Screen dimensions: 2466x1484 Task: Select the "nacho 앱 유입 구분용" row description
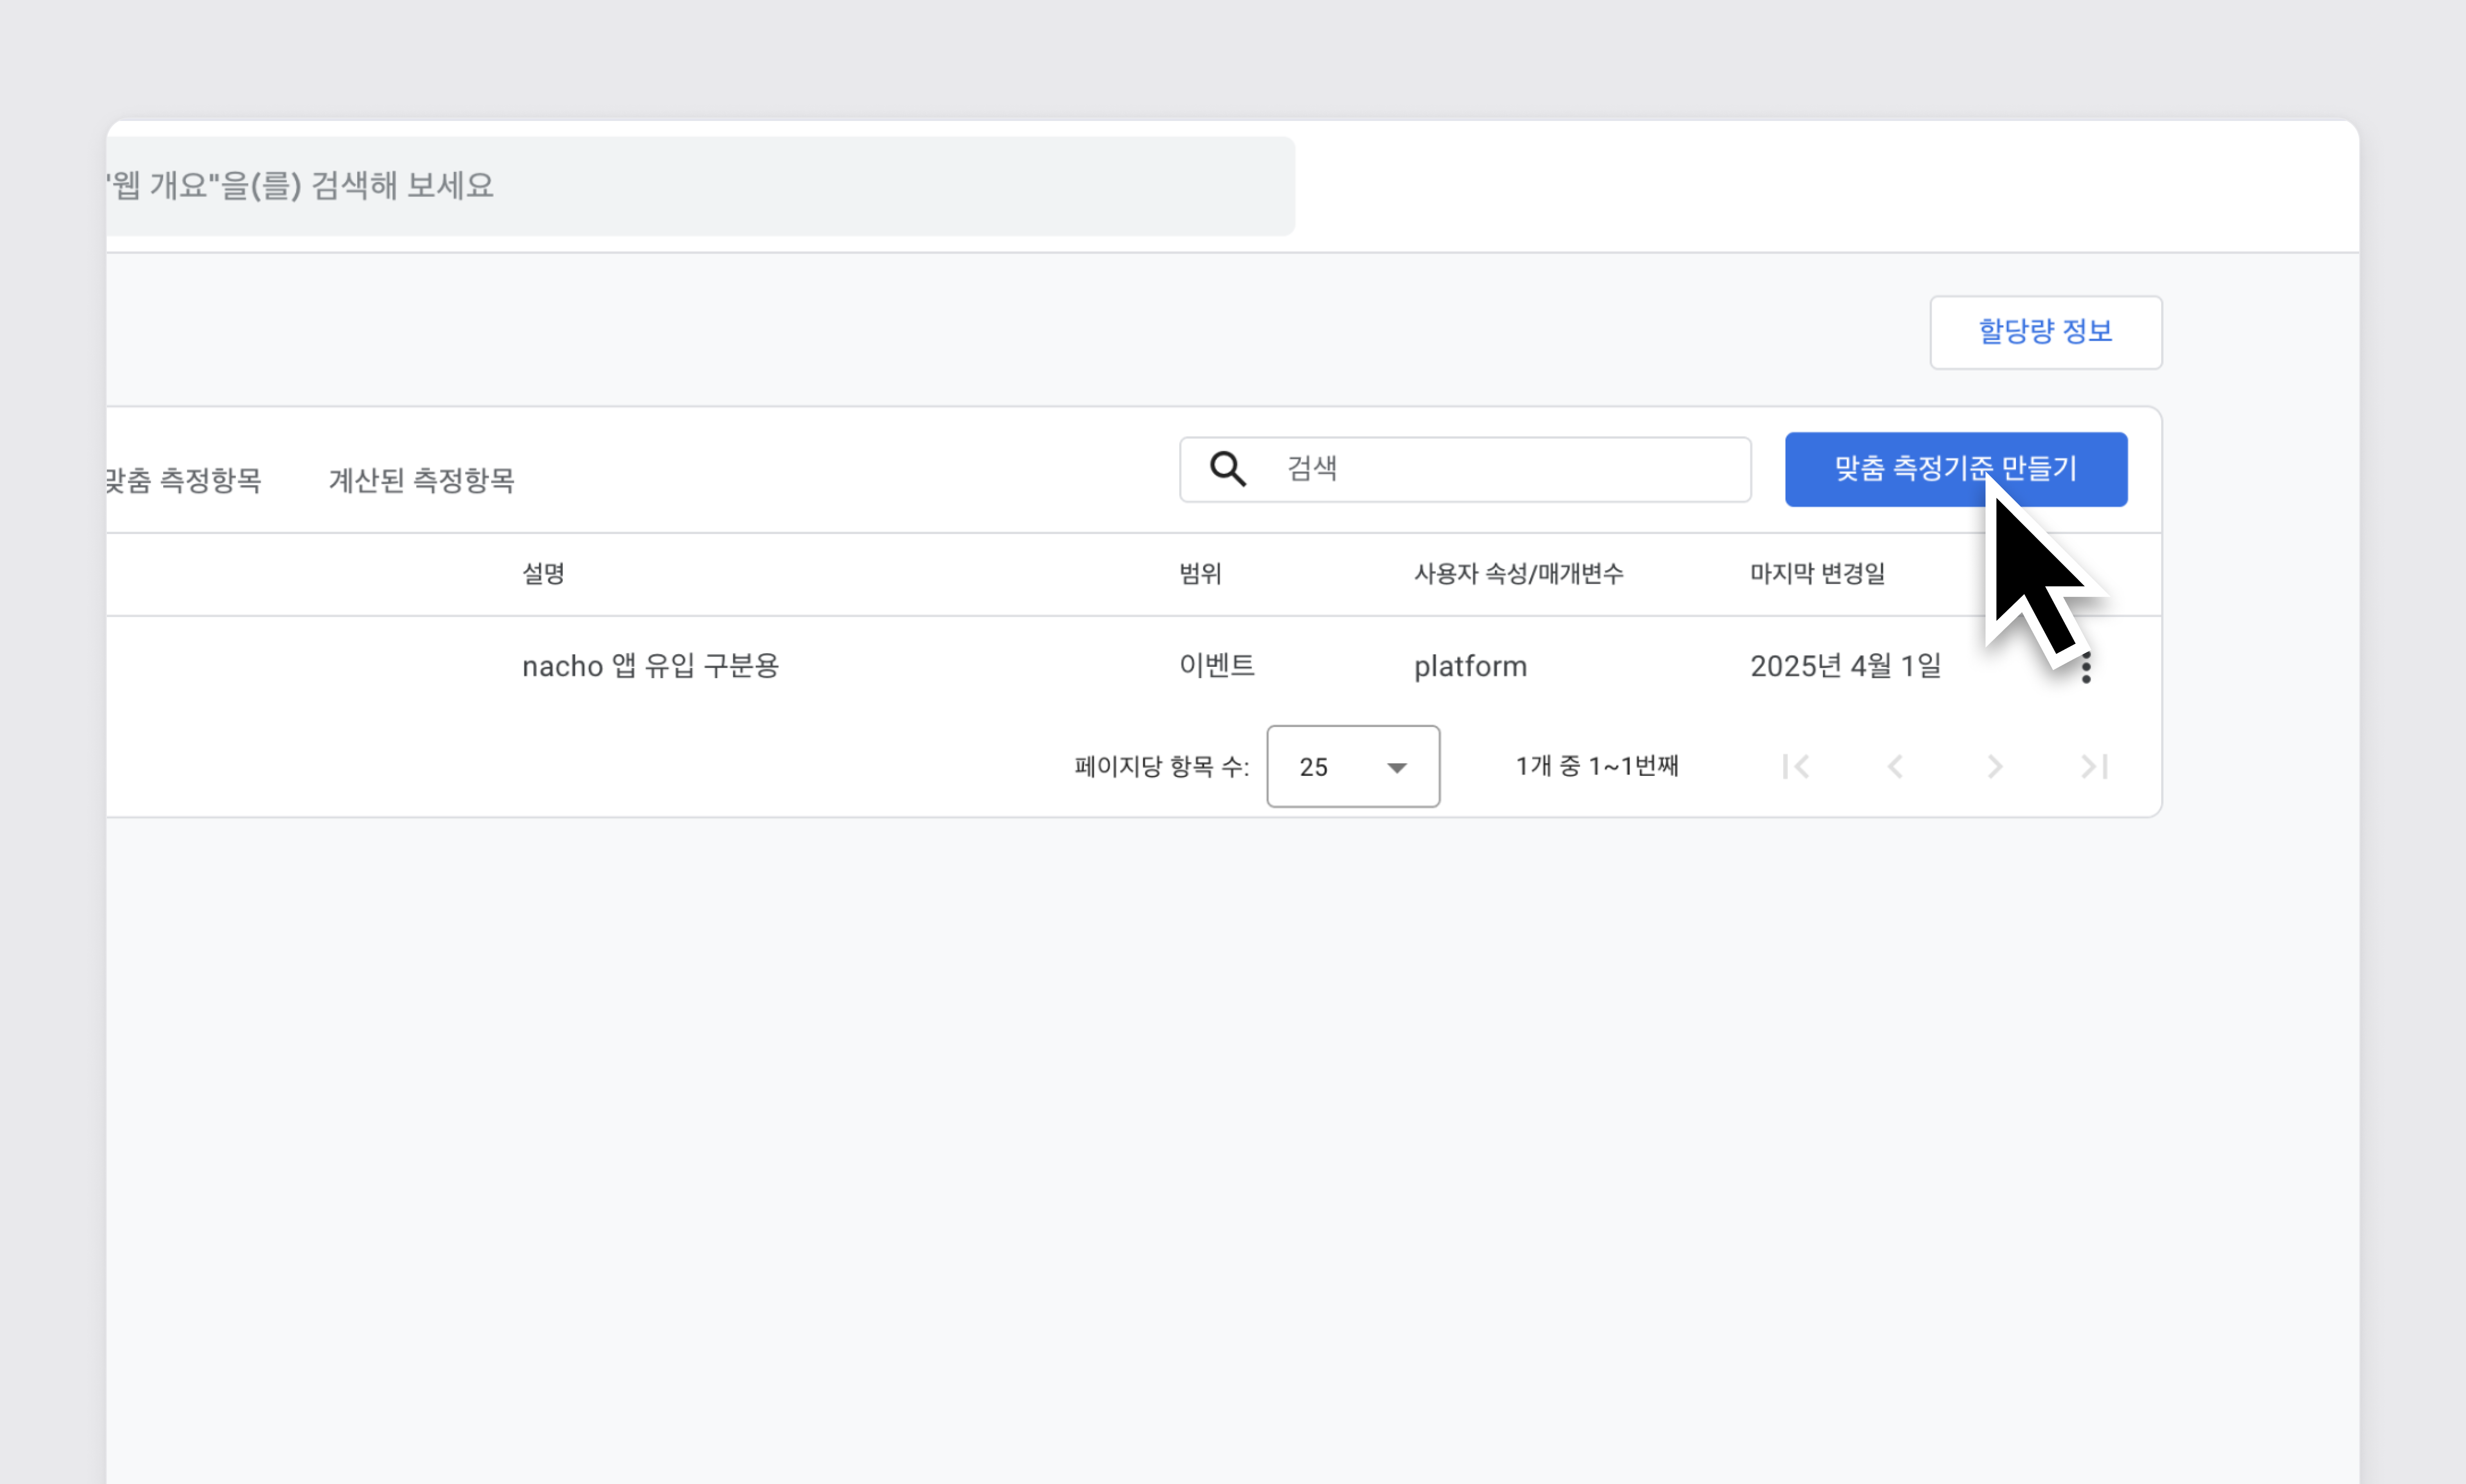click(x=650, y=666)
